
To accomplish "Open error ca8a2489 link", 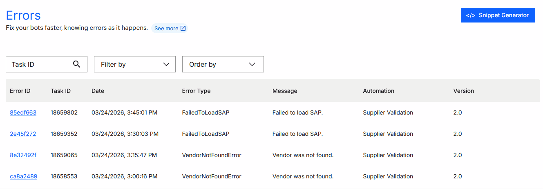I will pos(23,176).
